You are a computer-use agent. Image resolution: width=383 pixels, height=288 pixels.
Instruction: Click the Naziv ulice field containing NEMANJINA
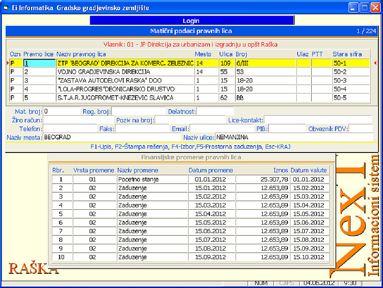pos(293,137)
